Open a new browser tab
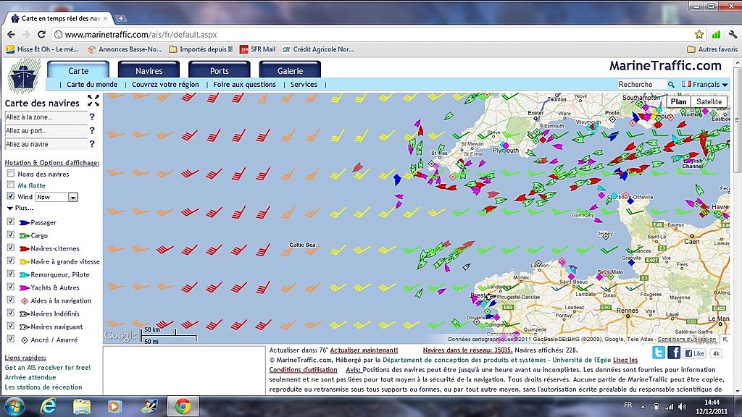Image resolution: width=742 pixels, height=417 pixels. point(121,18)
